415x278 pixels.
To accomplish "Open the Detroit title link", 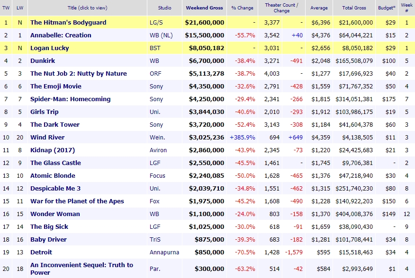I will click(x=41, y=252).
